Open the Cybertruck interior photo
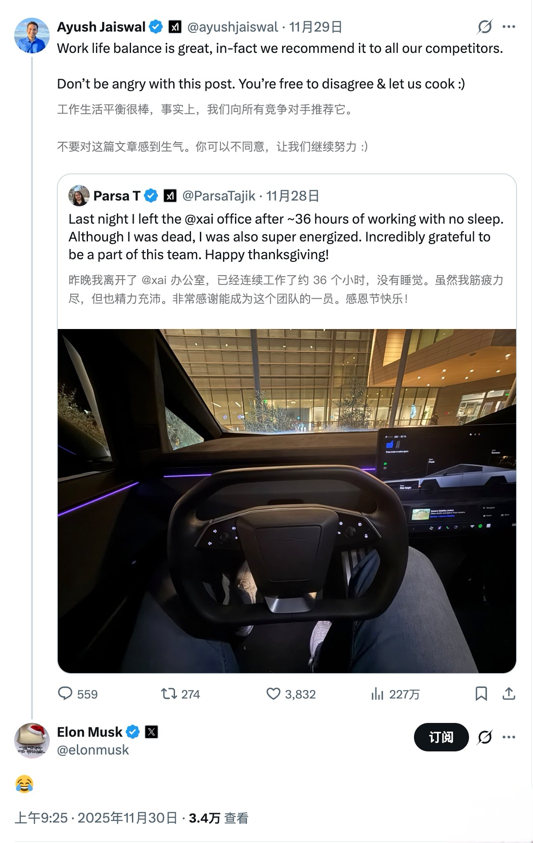 coord(287,501)
